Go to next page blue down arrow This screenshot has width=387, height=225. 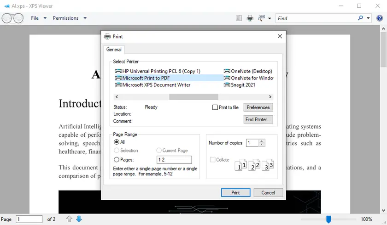pos(79,219)
